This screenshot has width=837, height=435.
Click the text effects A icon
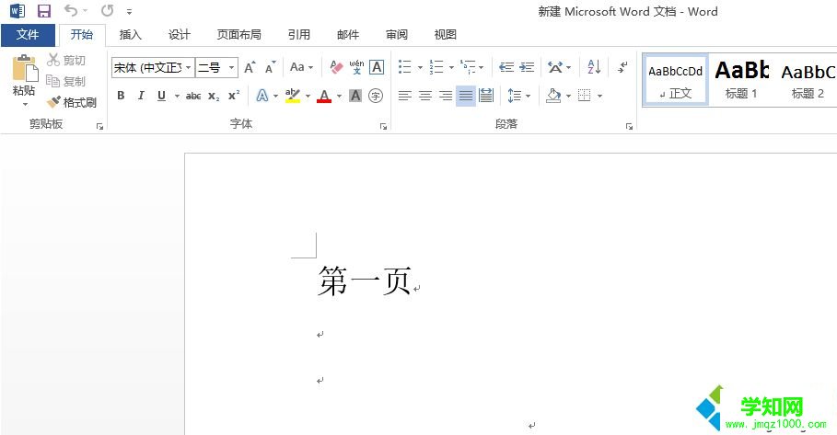[x=262, y=96]
